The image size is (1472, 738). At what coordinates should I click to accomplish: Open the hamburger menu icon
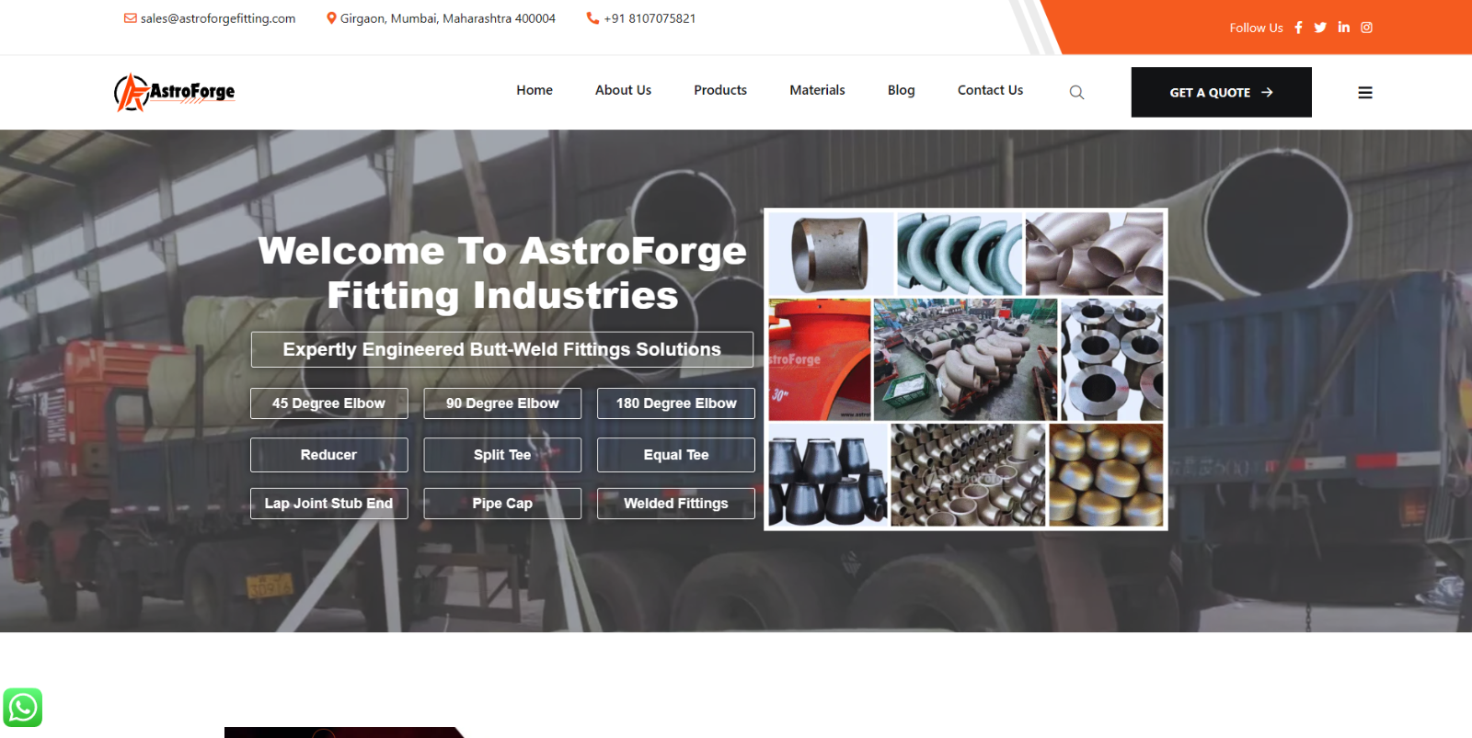coord(1365,93)
